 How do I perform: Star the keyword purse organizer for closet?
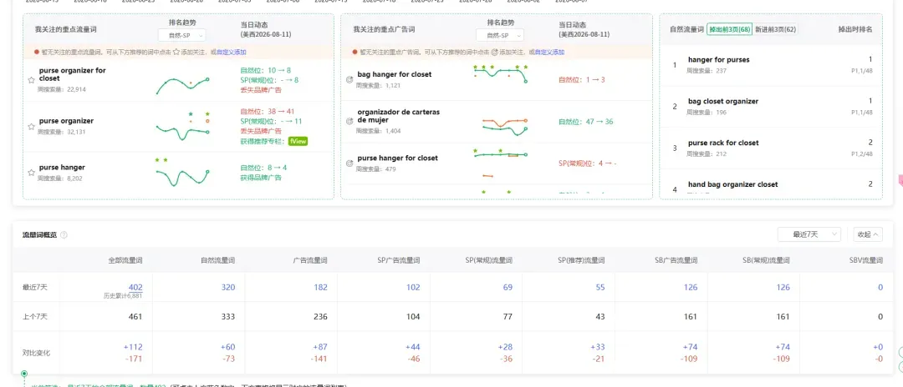32,80
